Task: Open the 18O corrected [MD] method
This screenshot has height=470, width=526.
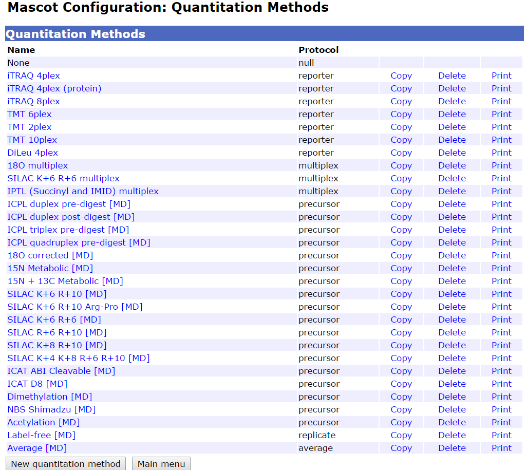Action: 50,255
